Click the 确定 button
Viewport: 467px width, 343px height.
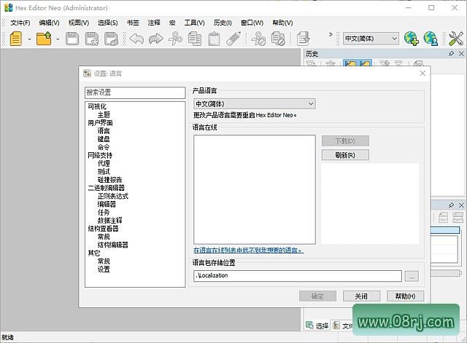[x=317, y=296]
